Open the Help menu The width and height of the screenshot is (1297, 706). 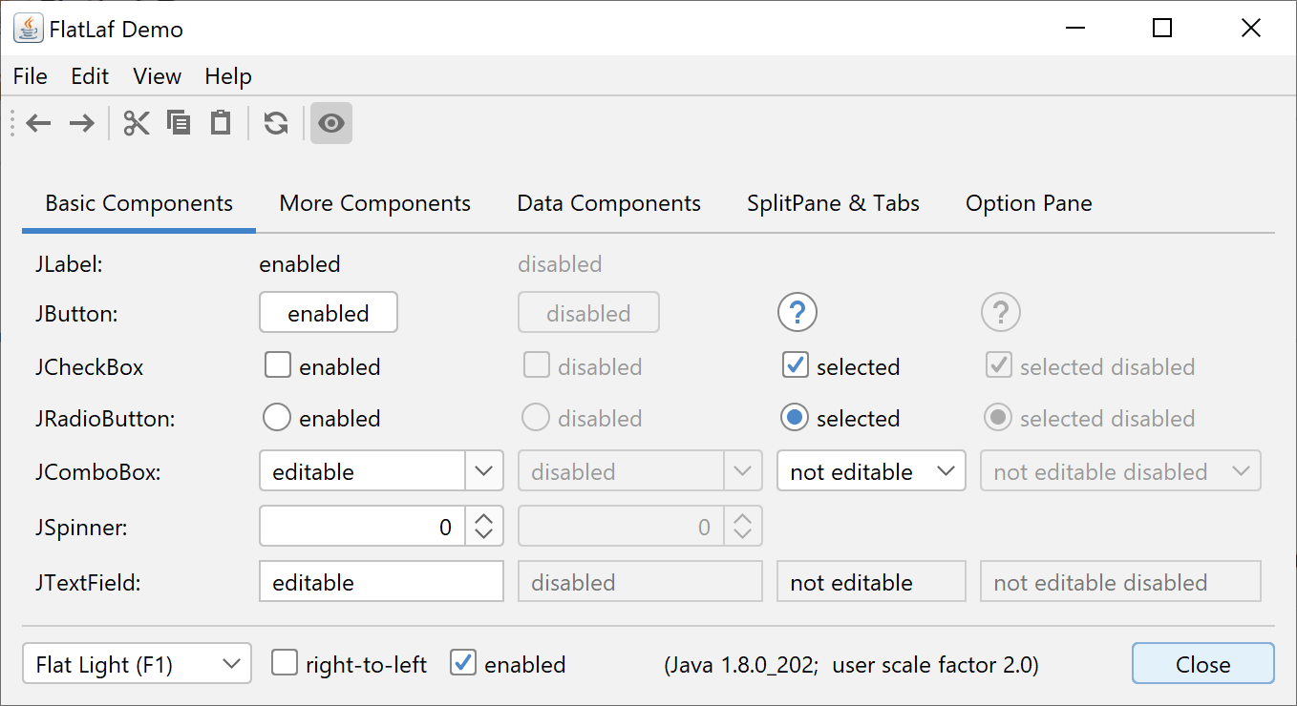[228, 76]
